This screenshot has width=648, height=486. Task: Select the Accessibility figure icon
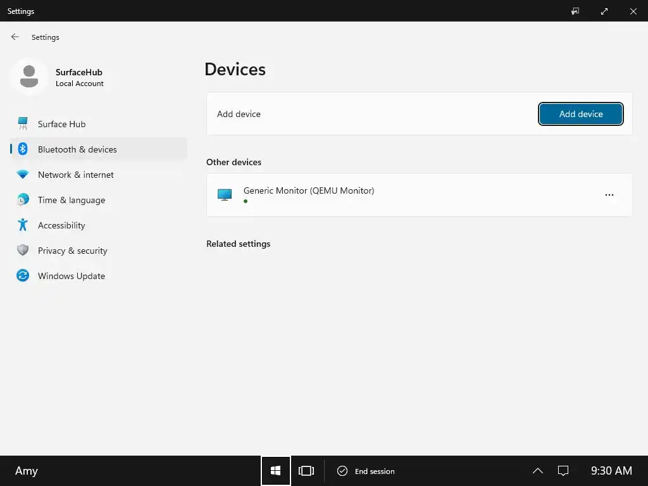[23, 225]
